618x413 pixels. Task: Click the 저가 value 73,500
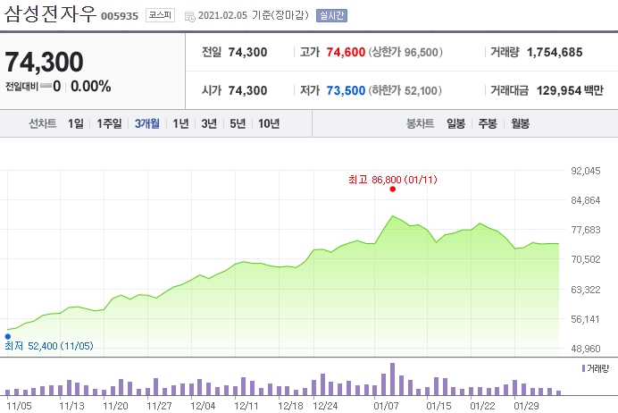(346, 90)
